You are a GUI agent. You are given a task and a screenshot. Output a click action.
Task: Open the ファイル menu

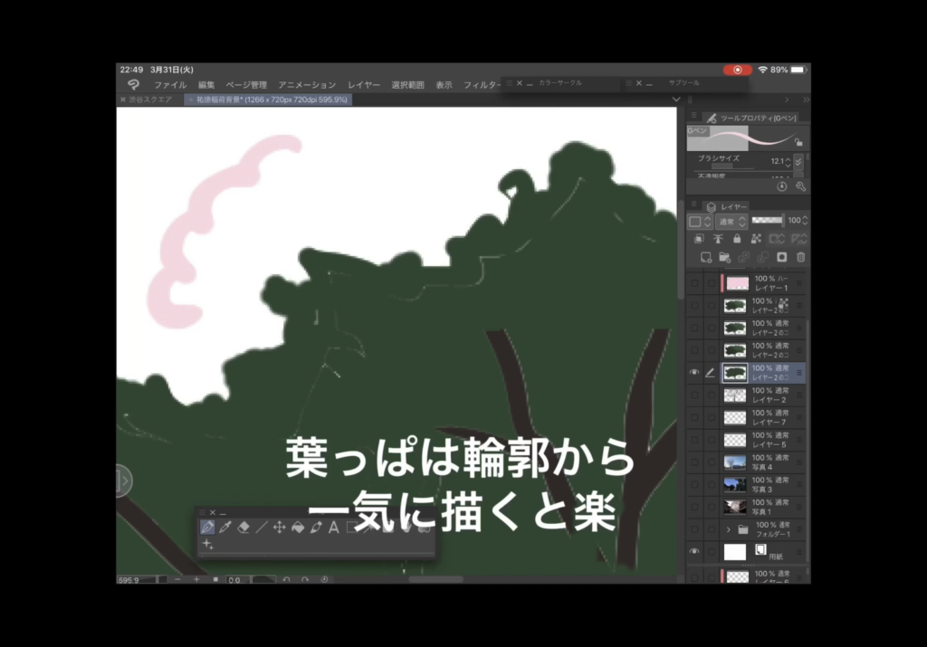(x=170, y=85)
